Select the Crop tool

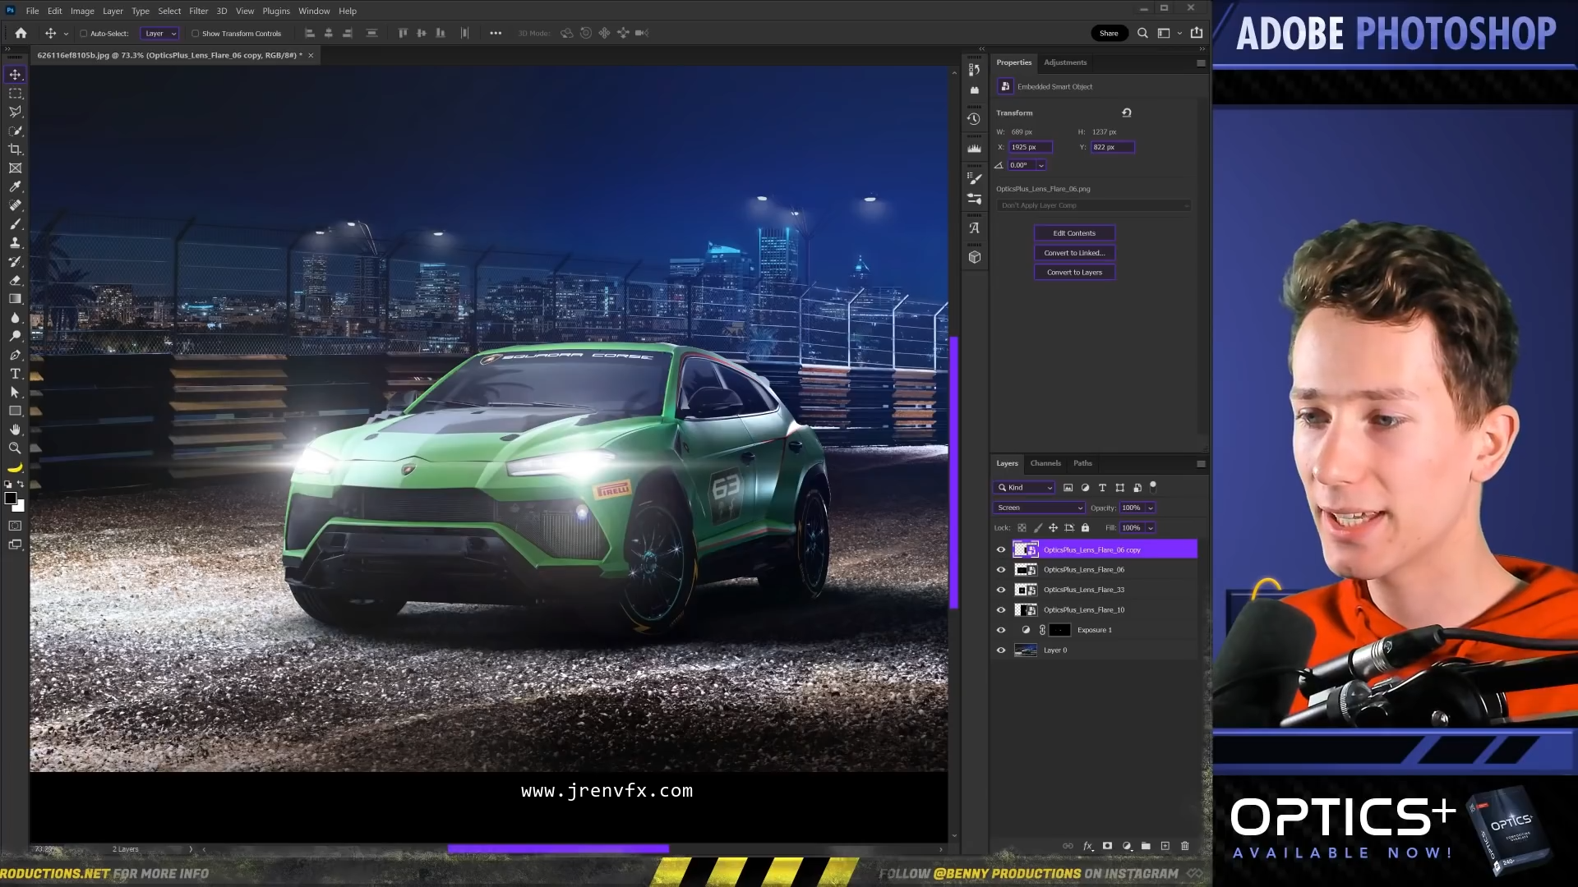(15, 149)
